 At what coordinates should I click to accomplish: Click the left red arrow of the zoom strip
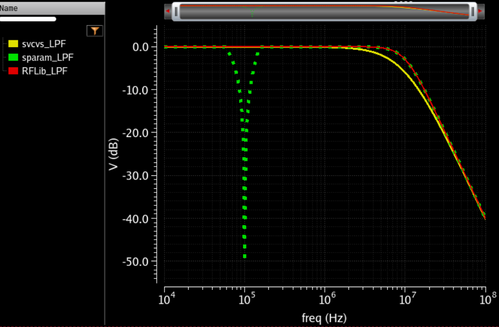tap(168, 11)
